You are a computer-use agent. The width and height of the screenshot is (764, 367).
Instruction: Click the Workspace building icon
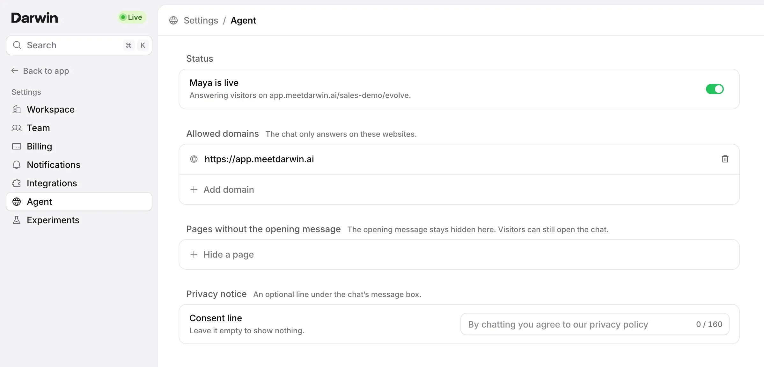(17, 109)
